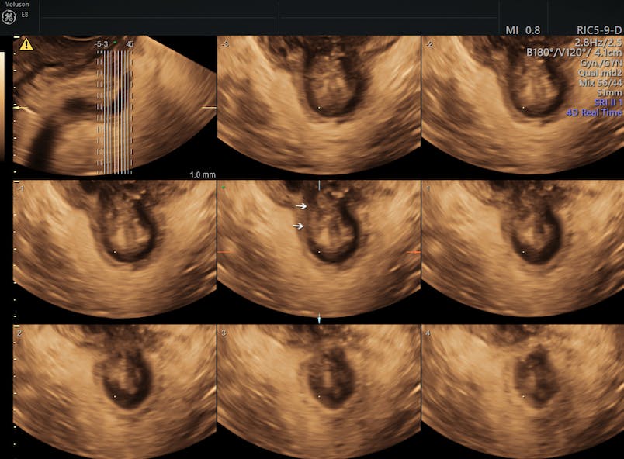This screenshot has height=459, width=624.
Task: Click the 1.0 mm slice spacing label
Action: pos(203,174)
